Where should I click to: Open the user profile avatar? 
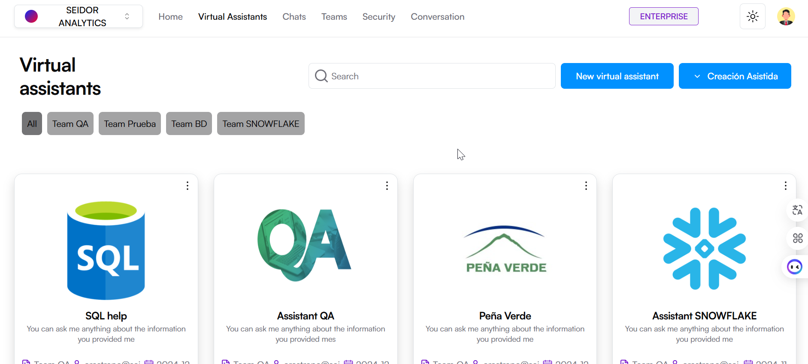tap(786, 17)
